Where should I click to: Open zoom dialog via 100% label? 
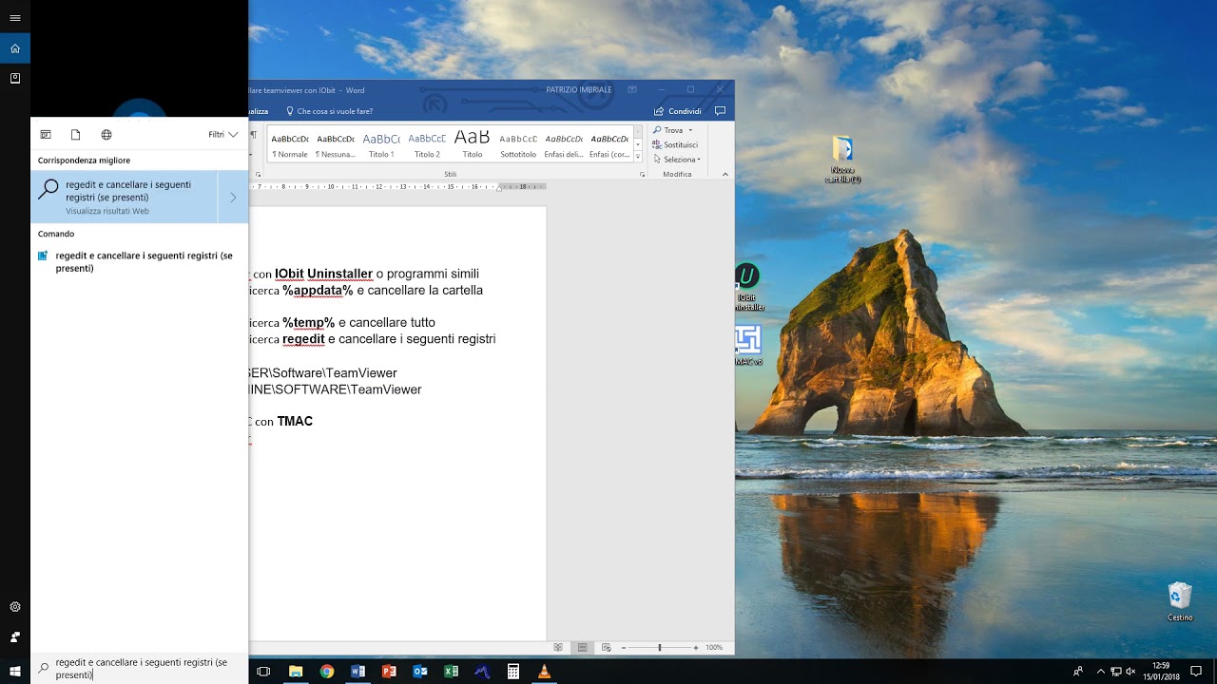point(714,648)
